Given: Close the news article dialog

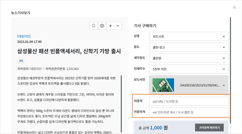Looking at the screenshot, I should (x=234, y=8).
